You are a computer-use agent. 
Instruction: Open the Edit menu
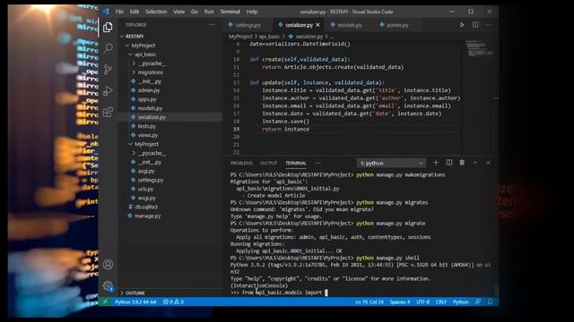(x=135, y=12)
